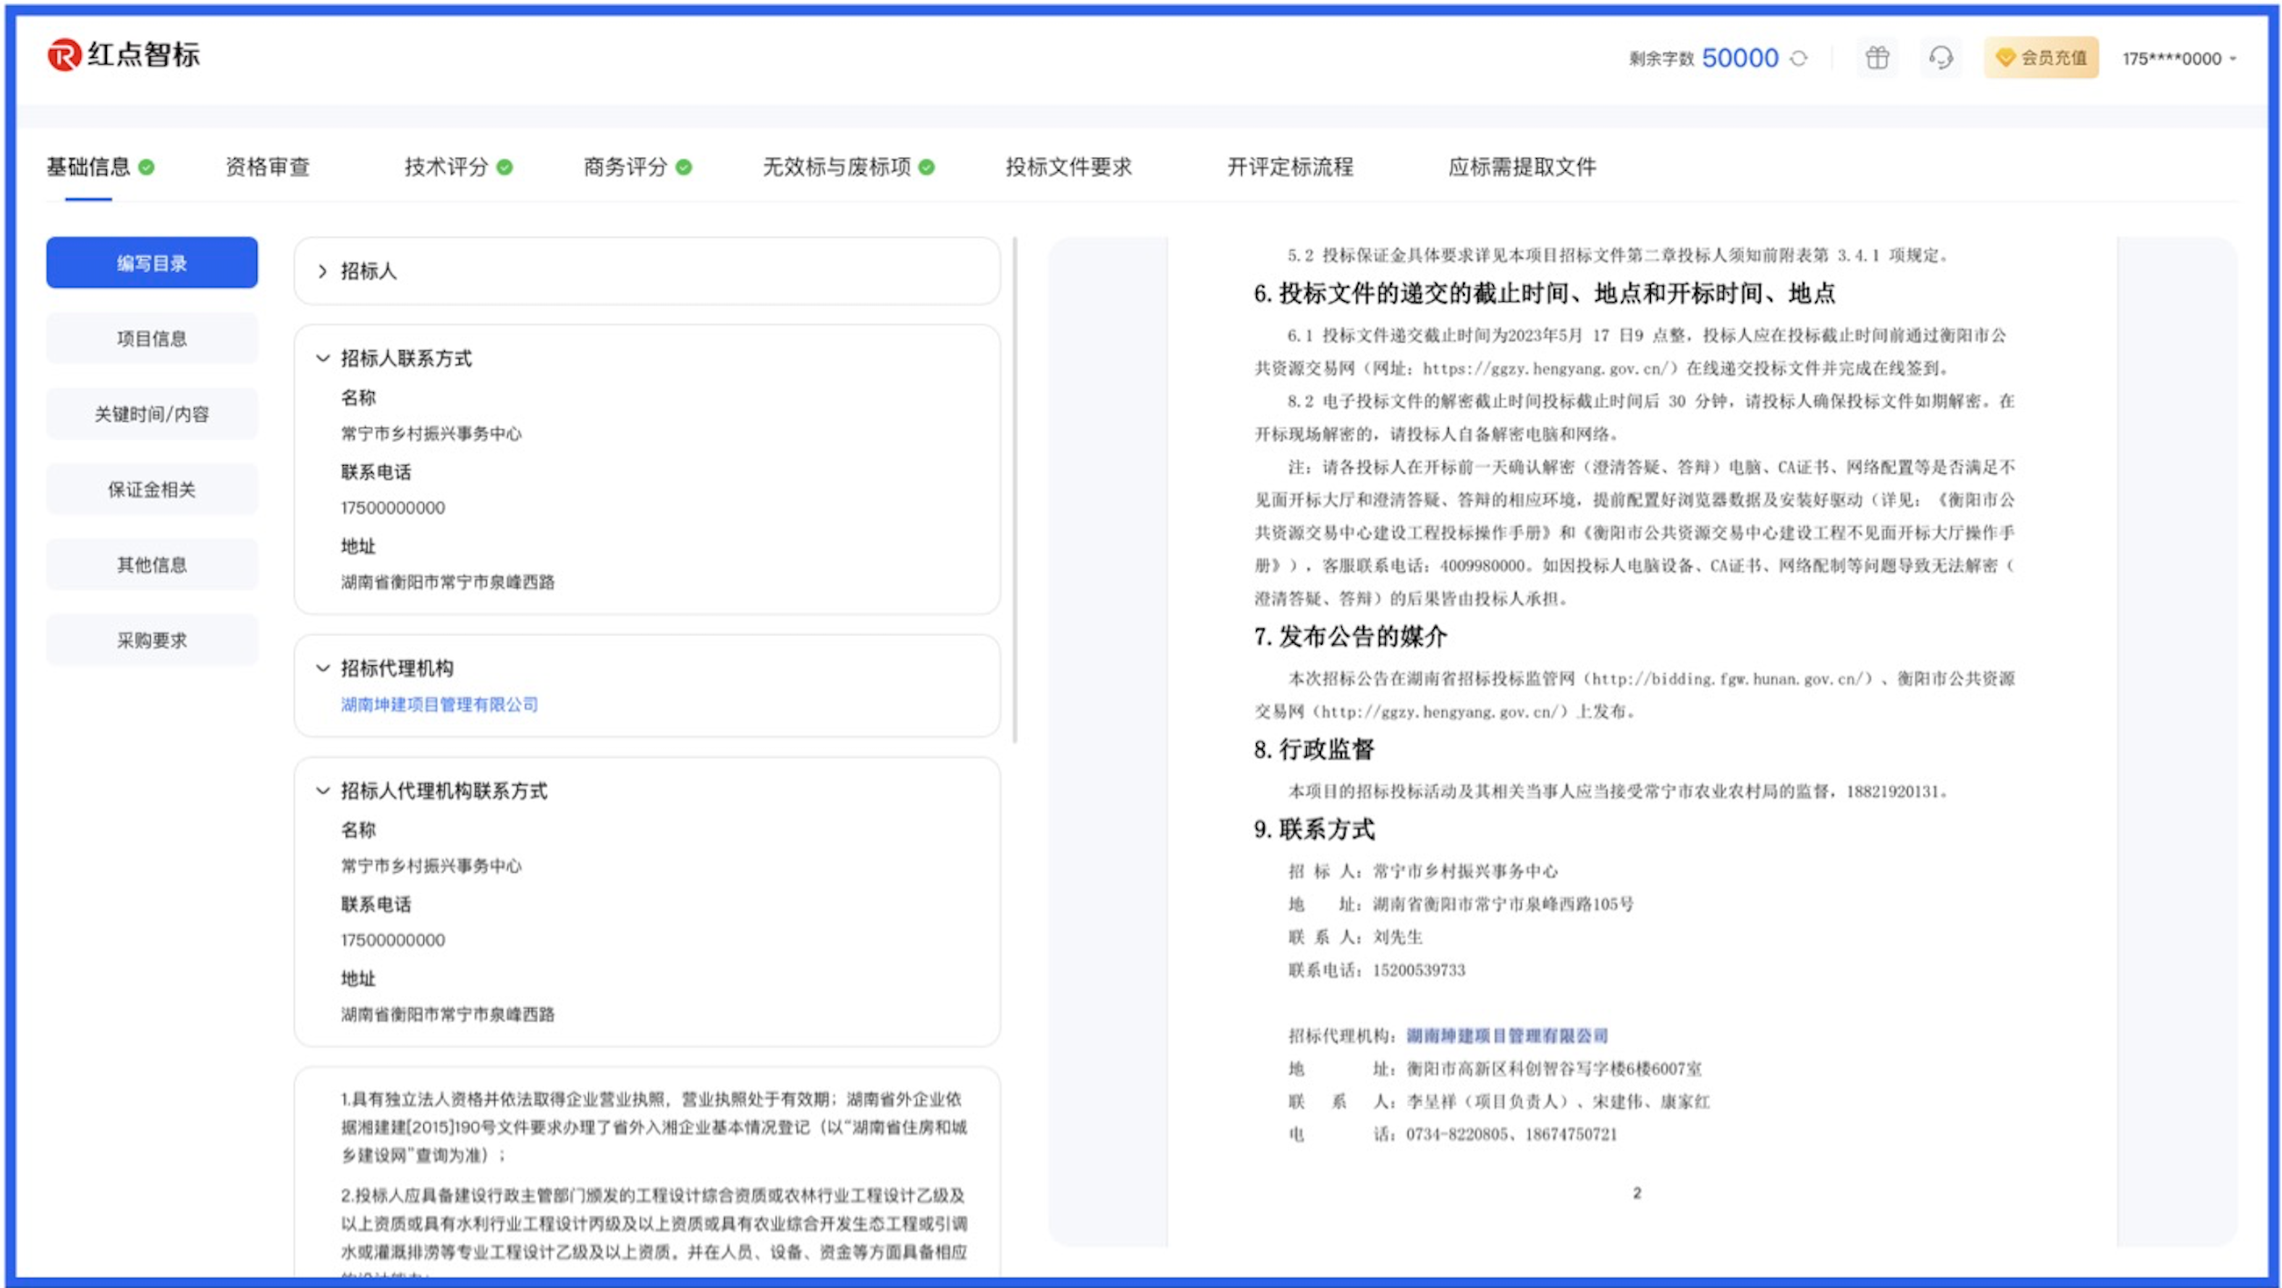The image size is (2282, 1288).
Task: Click the green check on 商务评分 tab
Action: (684, 167)
